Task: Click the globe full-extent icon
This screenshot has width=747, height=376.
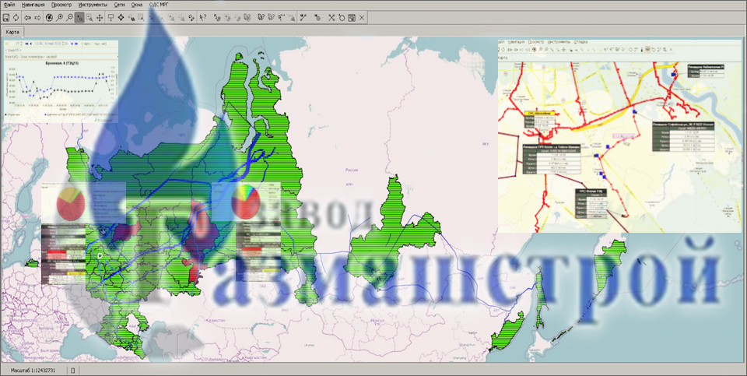Action: 49,18
